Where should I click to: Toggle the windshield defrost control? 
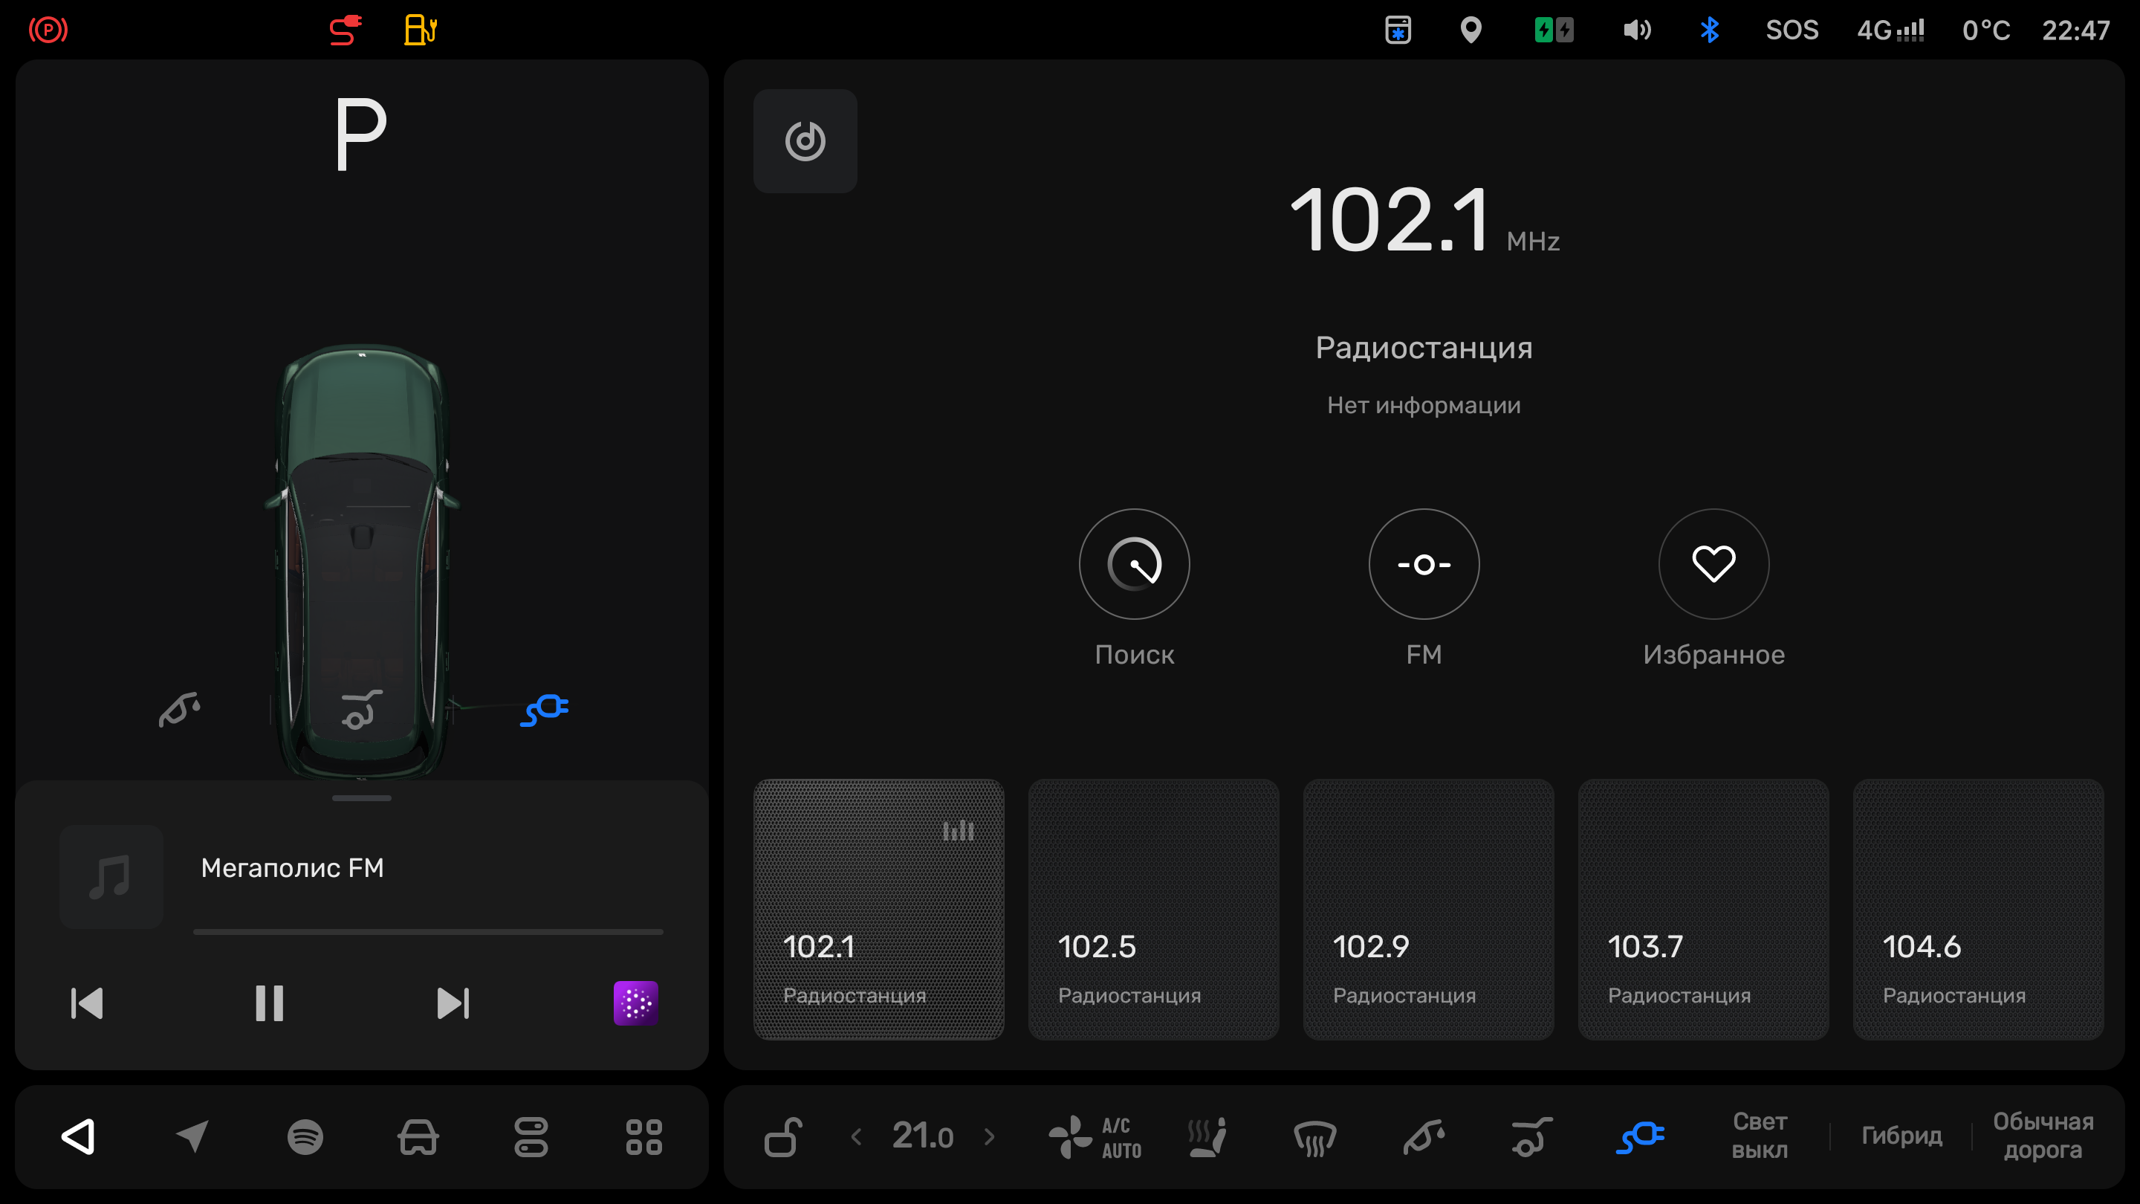pos(1314,1136)
